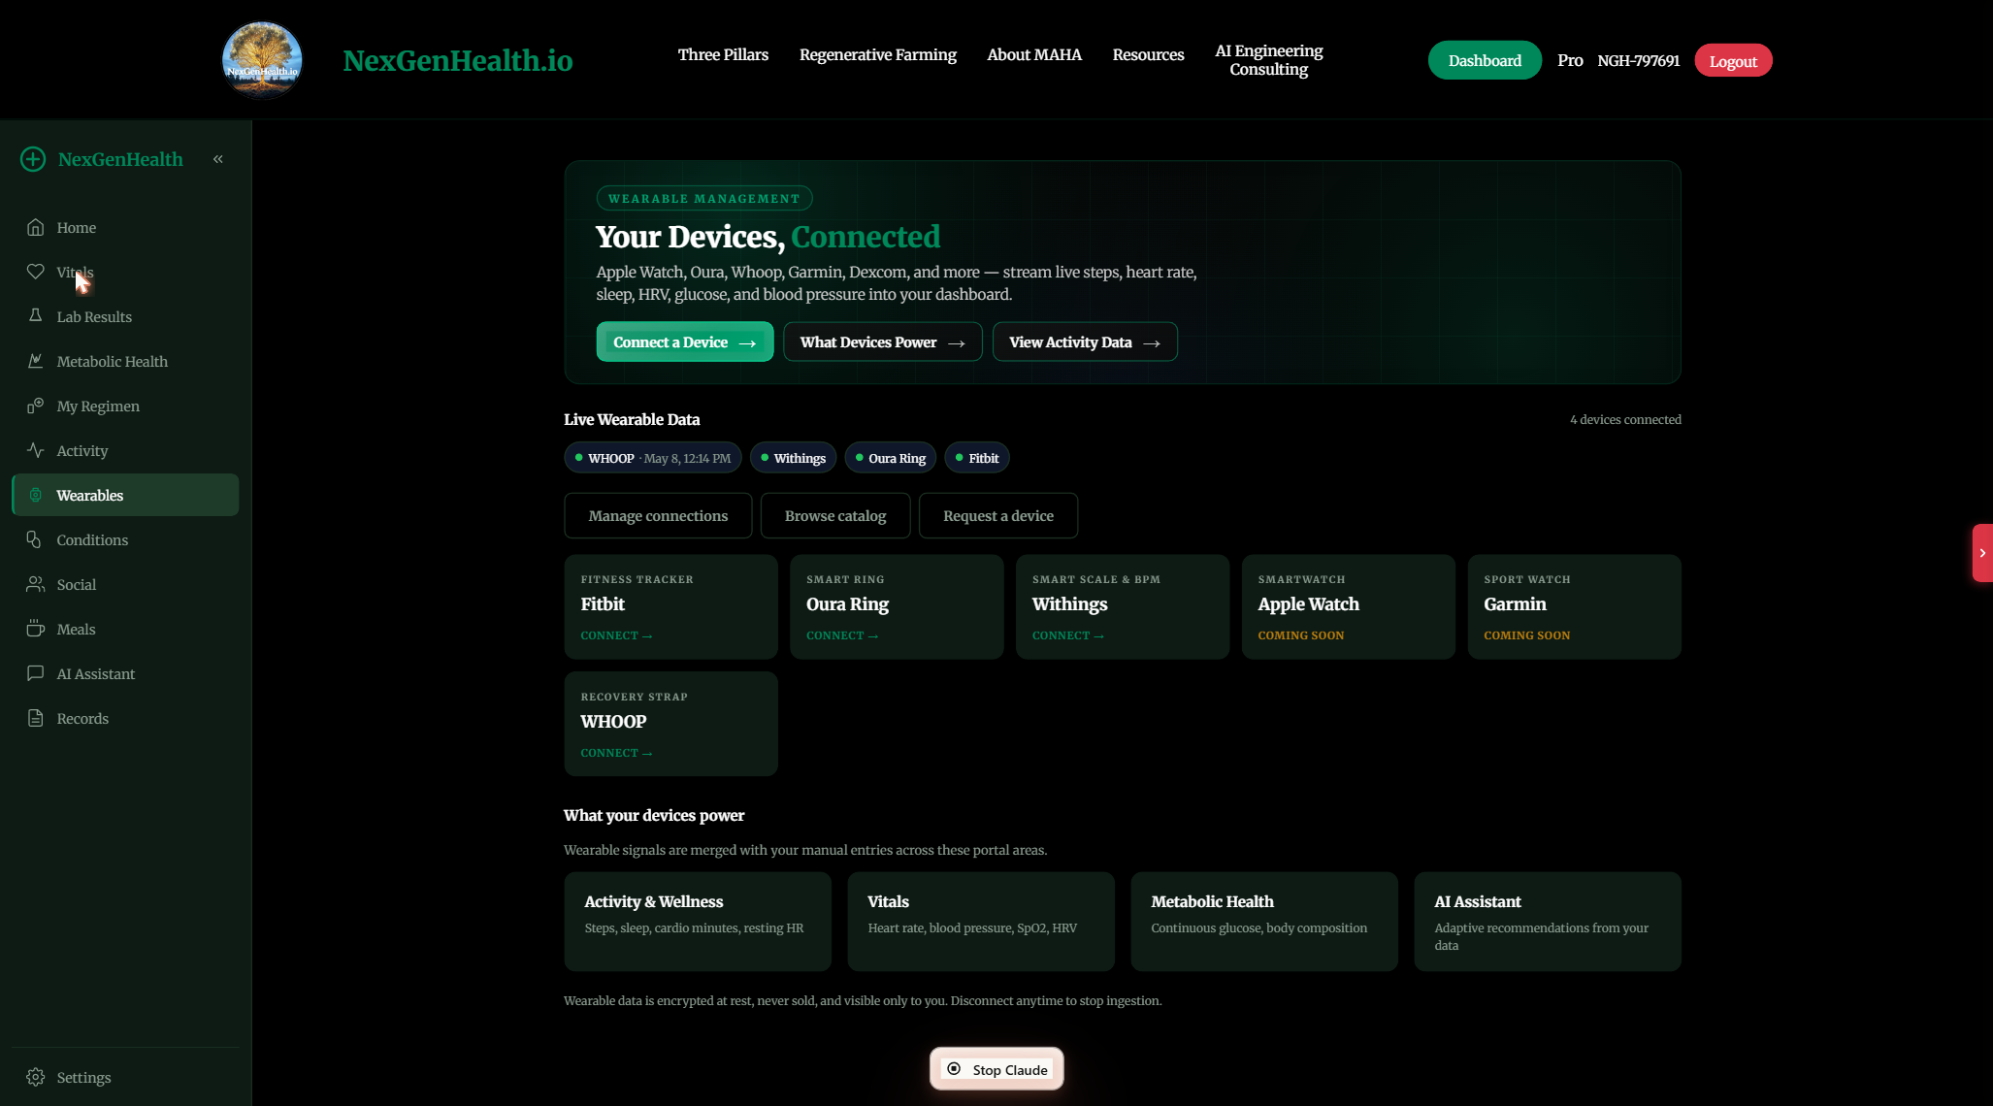Click the AI Assistant chat bubble icon
The width and height of the screenshot is (1993, 1106).
(x=36, y=673)
